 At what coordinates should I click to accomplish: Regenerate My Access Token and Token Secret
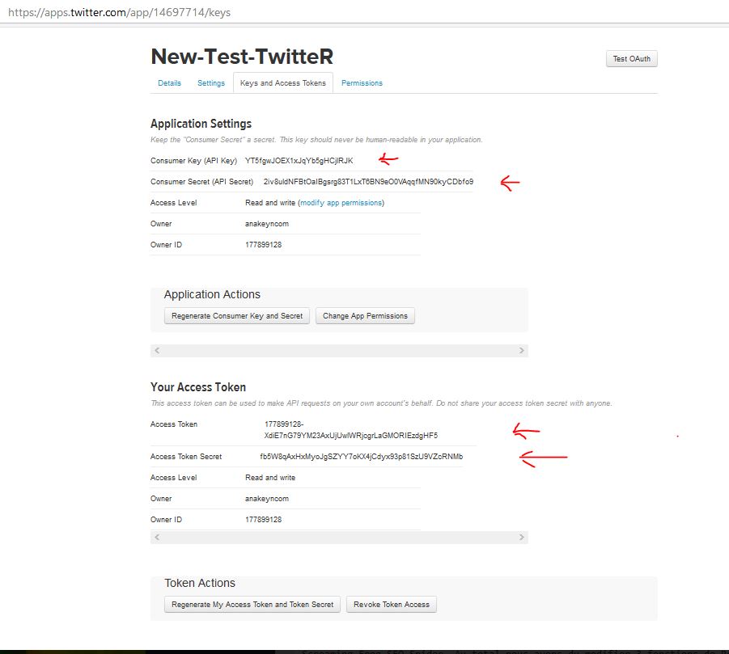252,605
